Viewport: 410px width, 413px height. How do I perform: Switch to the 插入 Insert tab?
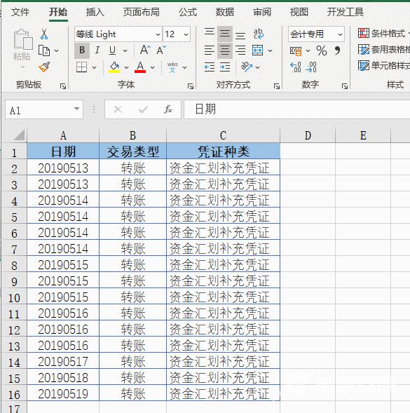(95, 12)
